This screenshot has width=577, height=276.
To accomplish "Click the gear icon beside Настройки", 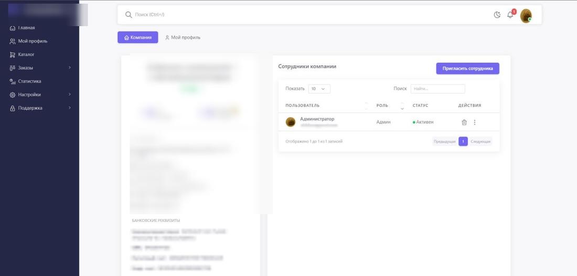I will point(12,95).
